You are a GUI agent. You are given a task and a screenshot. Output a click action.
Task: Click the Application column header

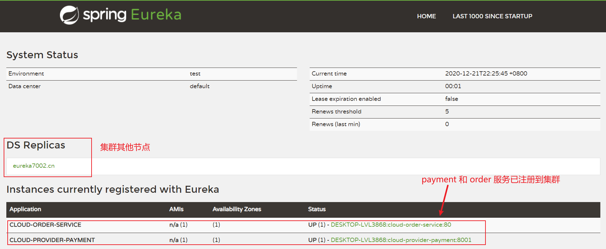click(x=25, y=209)
